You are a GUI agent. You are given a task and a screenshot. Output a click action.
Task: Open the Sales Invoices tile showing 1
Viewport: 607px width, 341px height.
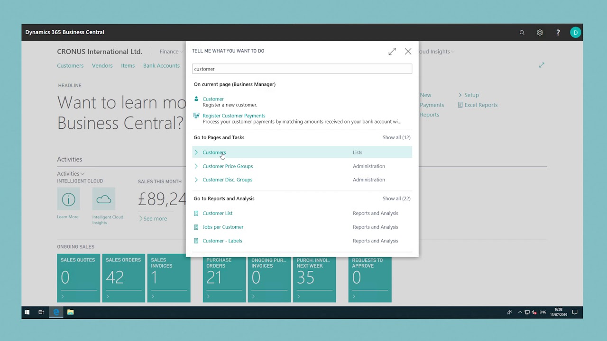(x=169, y=278)
